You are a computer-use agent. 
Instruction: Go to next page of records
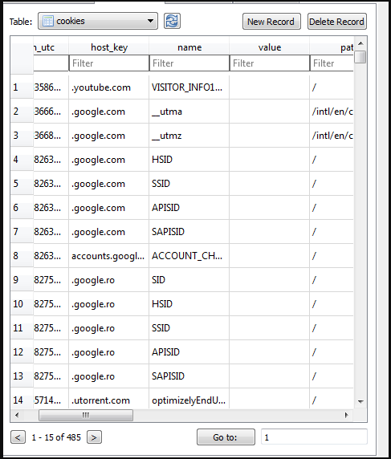coord(94,437)
